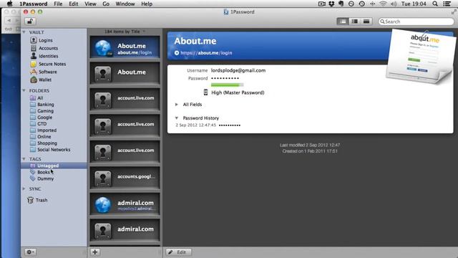This screenshot has width=458, height=258.
Task: Open the Social Networks folder
Action: (x=54, y=149)
